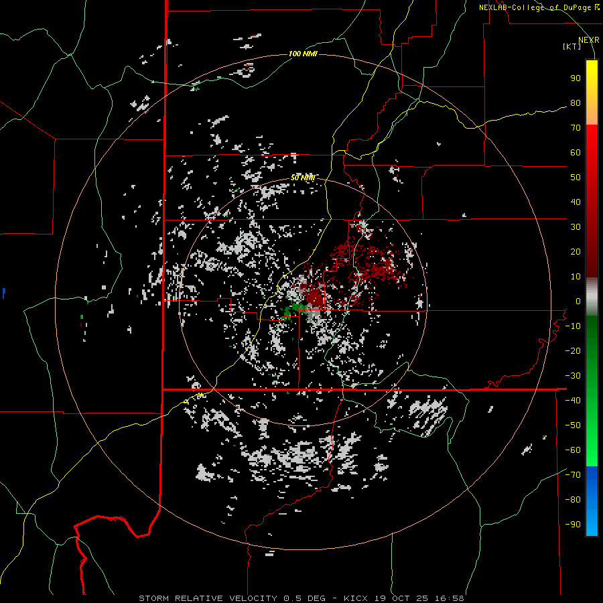The image size is (603, 603).
Task: Select the -70 value on velocity scale
Action: click(x=573, y=475)
